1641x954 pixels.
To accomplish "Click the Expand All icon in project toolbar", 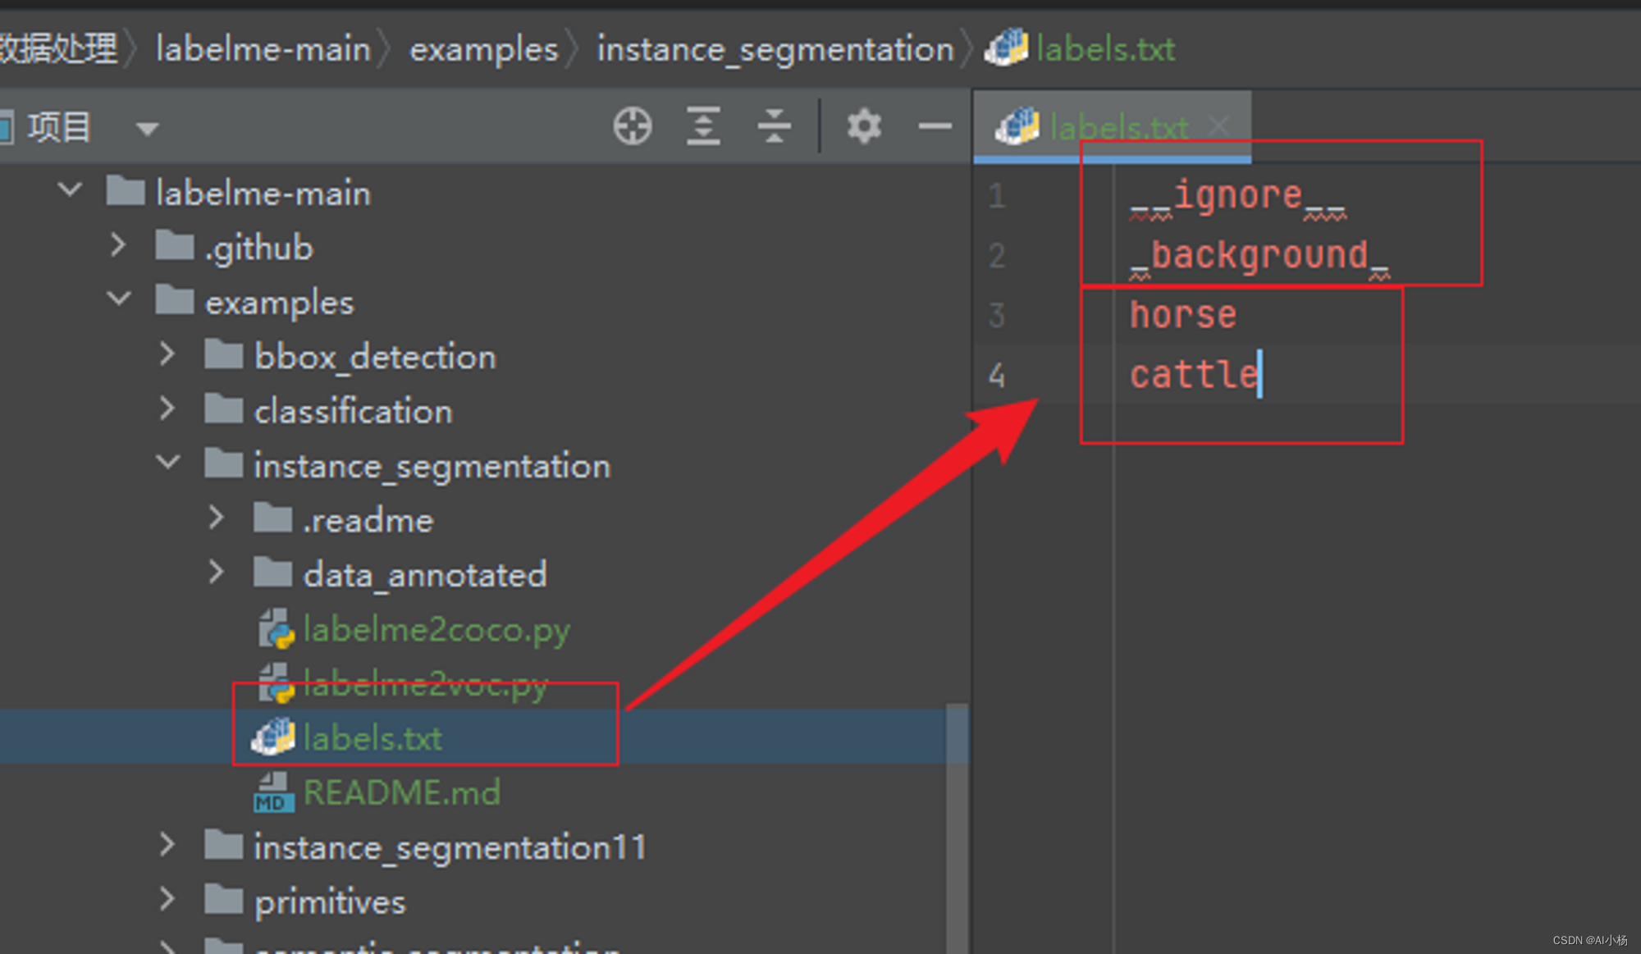I will click(703, 126).
